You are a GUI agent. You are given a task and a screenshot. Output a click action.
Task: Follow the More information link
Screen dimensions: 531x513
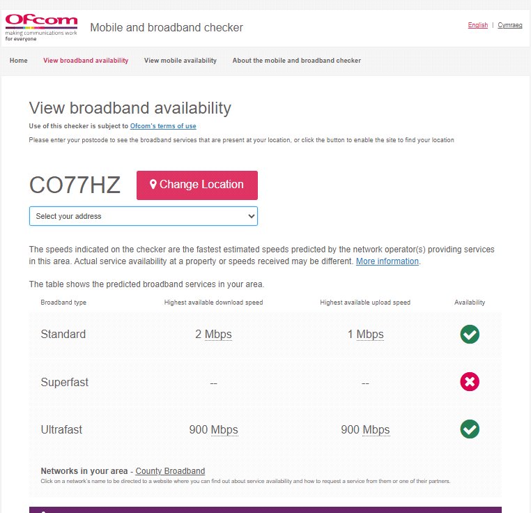[387, 261]
